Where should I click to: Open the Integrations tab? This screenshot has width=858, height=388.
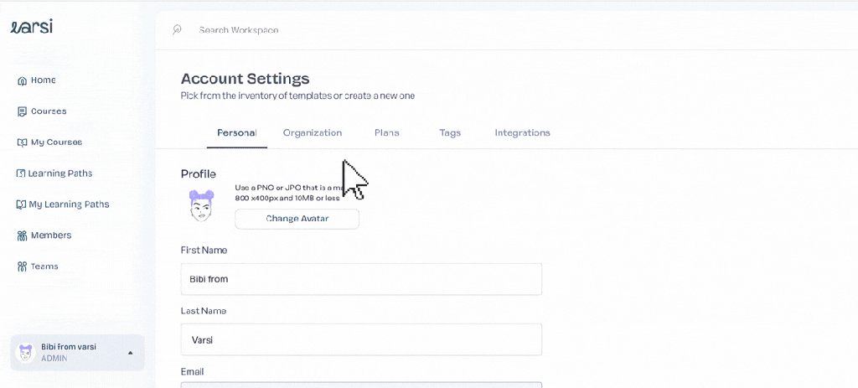(523, 133)
